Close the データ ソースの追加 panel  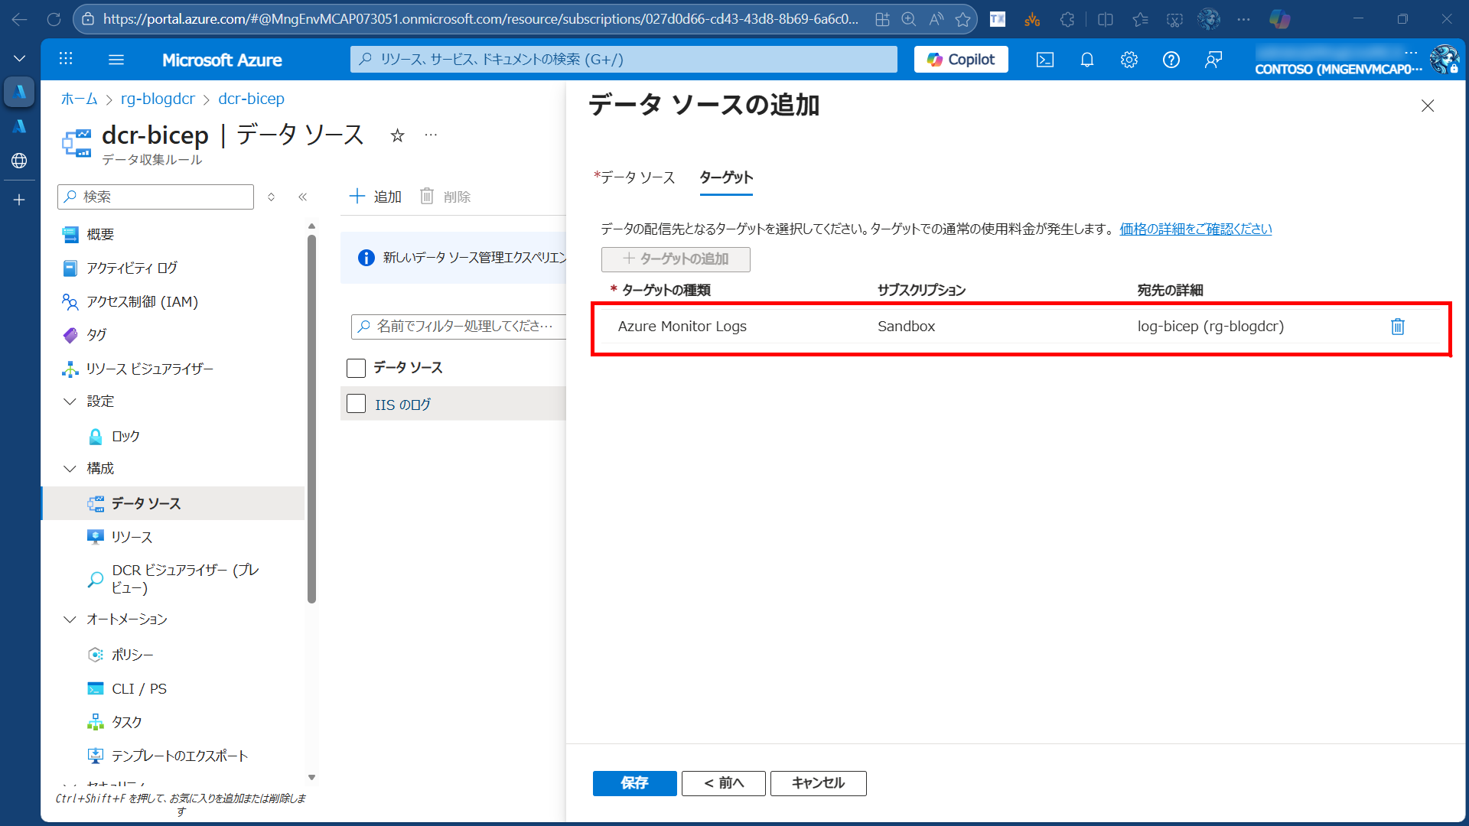(1427, 106)
